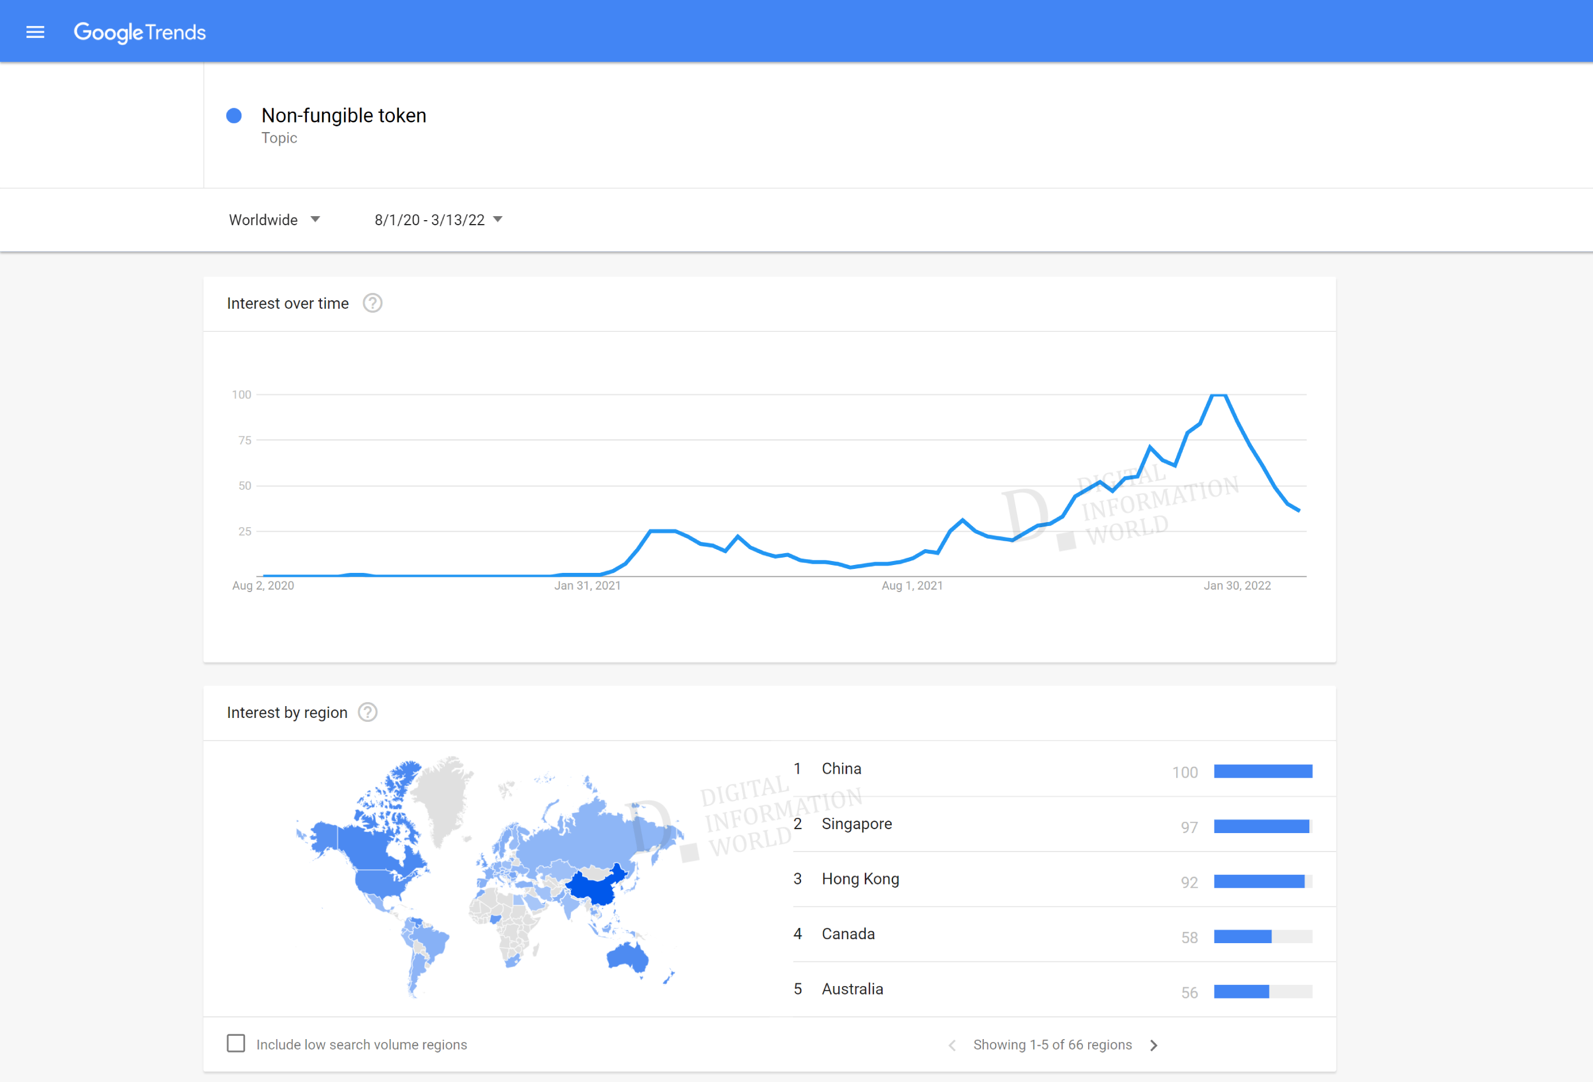Go to previous page of regions
Image resolution: width=1593 pixels, height=1082 pixels.
pyautogui.click(x=952, y=1045)
